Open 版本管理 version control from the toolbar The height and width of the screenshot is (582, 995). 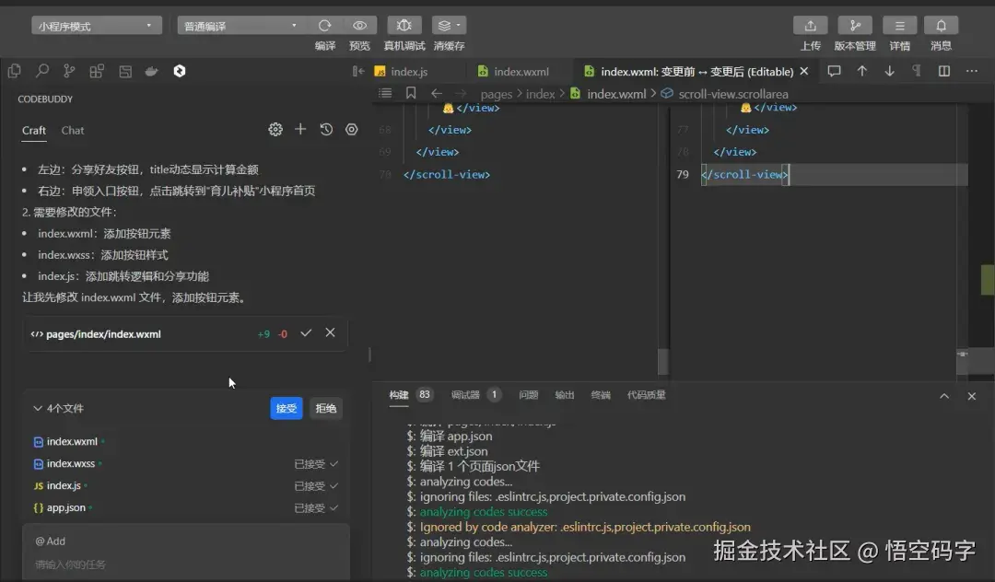coord(855,25)
